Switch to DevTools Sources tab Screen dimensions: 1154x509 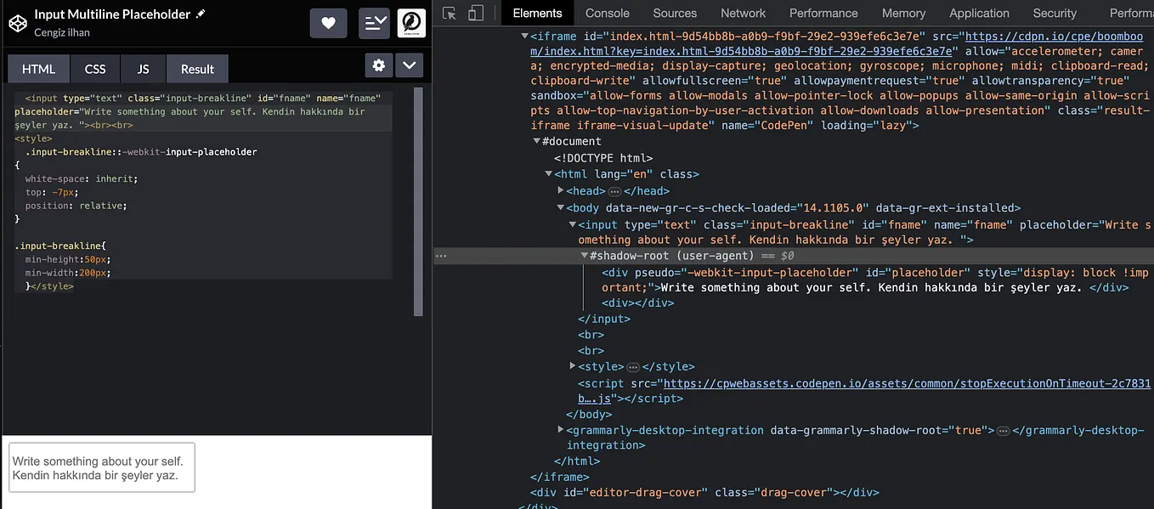click(675, 13)
